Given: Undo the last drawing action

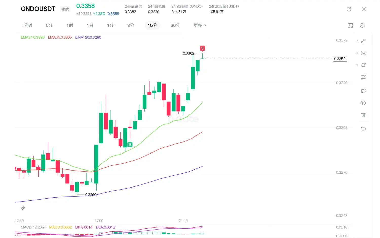Looking at the screenshot, I should (x=363, y=129).
